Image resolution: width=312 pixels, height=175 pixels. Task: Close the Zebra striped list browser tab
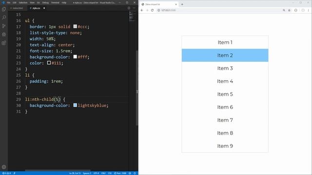tap(176, 4)
